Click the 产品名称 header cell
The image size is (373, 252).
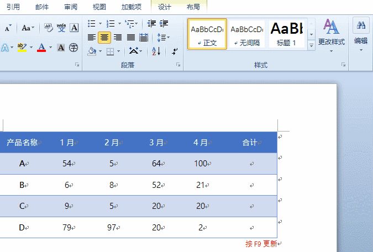coord(22,142)
